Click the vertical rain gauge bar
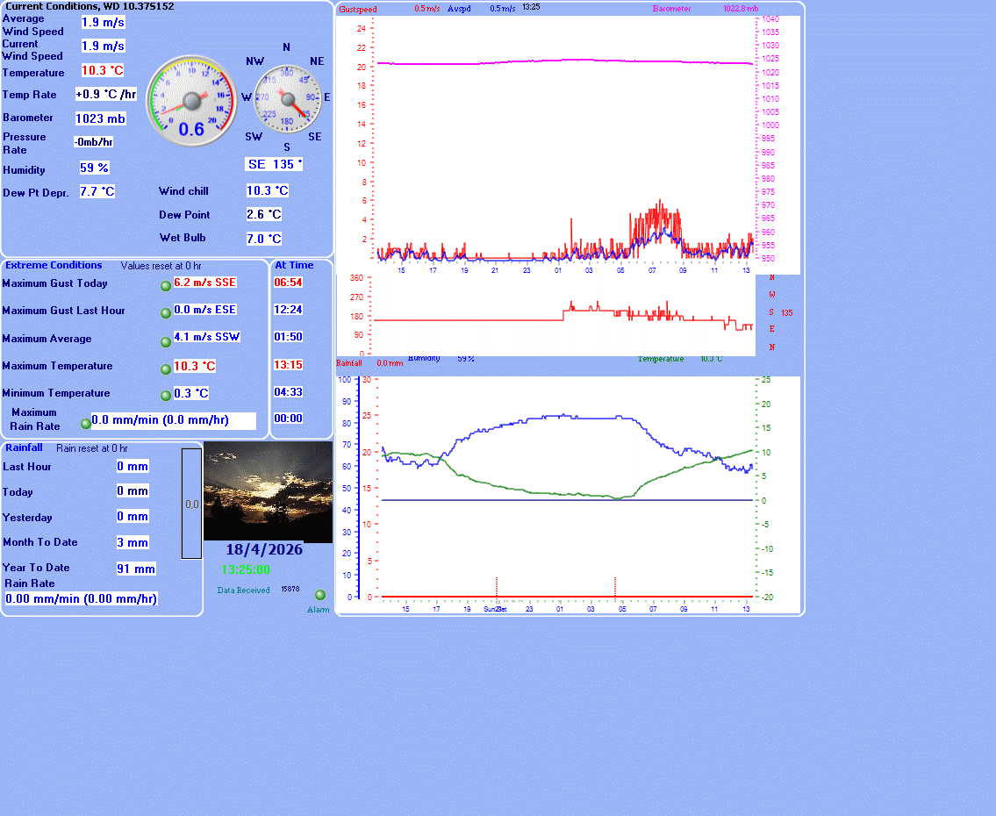 pyautogui.click(x=191, y=504)
